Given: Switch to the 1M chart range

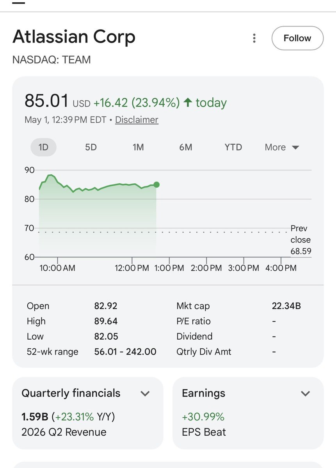Looking at the screenshot, I should (x=138, y=147).
